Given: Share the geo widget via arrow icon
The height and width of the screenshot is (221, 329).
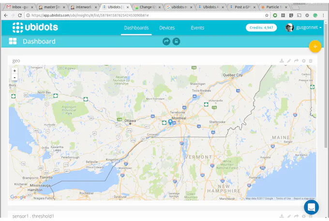Looking at the screenshot, I should click(296, 61).
